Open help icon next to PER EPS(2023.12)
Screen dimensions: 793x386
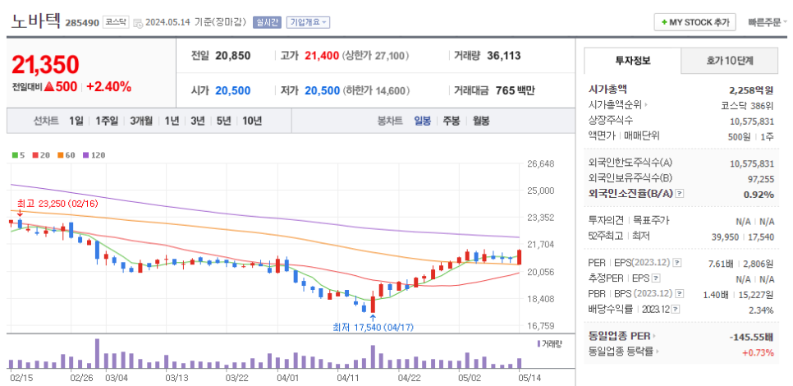click(x=678, y=263)
